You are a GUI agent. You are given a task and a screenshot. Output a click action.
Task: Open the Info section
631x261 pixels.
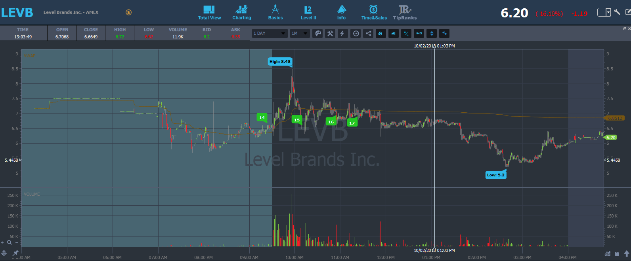(341, 13)
